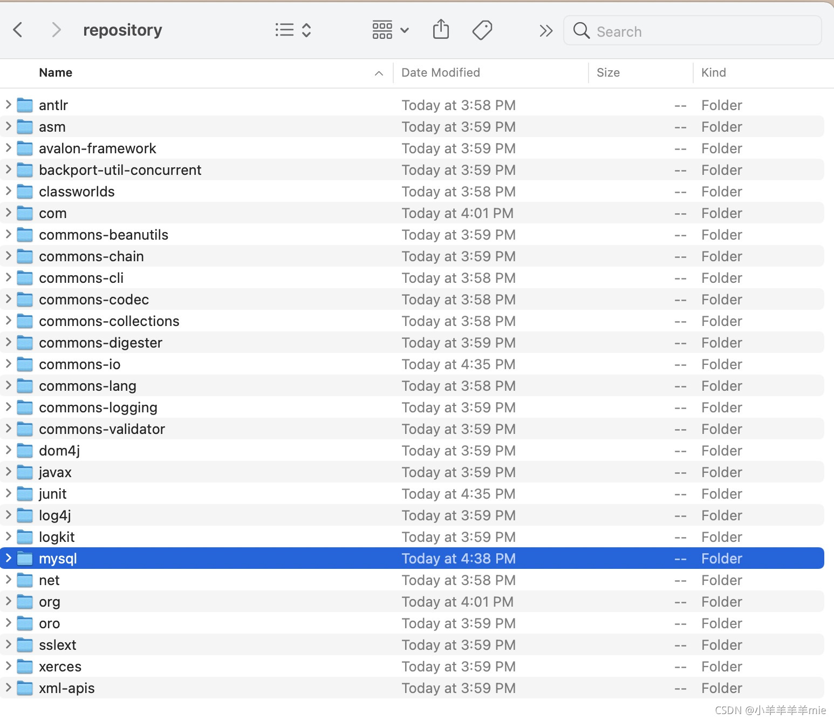Select the commons-codec folder icon

[25, 299]
